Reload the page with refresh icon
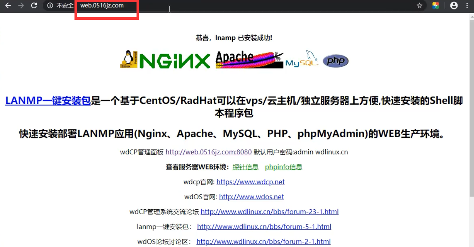The image size is (474, 247). point(34,6)
